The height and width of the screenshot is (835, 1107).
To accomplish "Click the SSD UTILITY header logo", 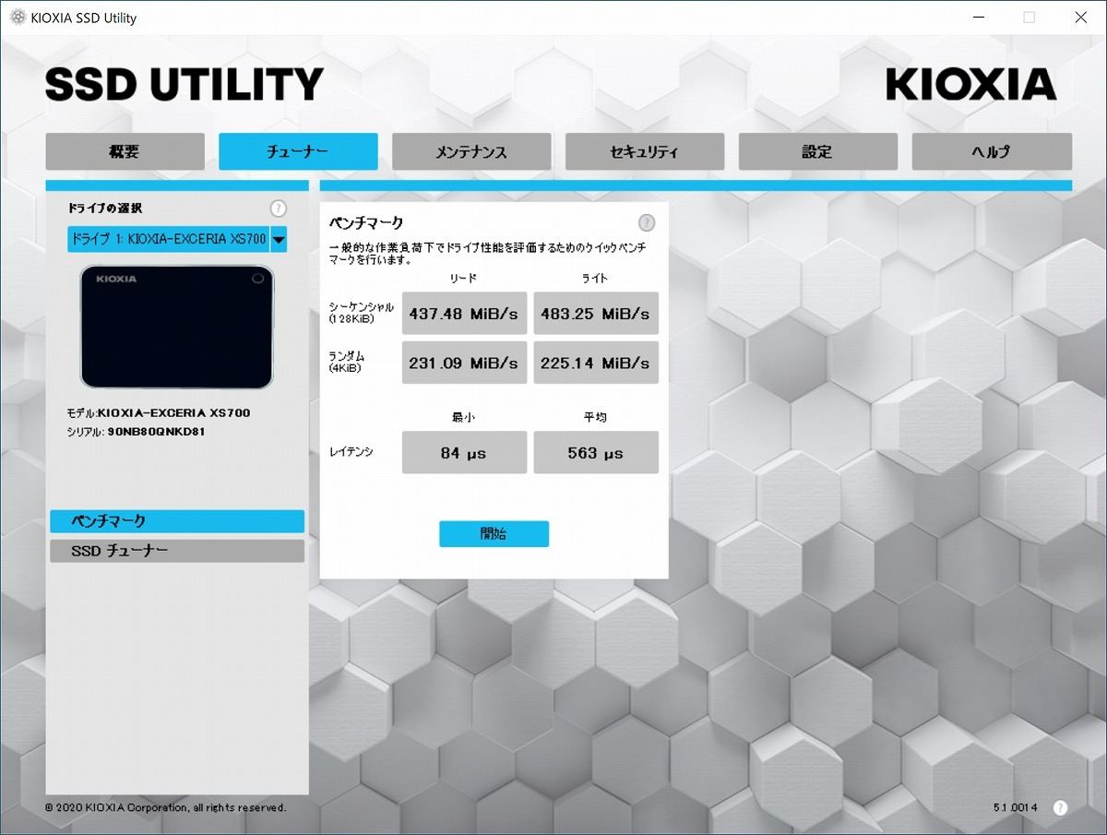I will click(x=184, y=85).
